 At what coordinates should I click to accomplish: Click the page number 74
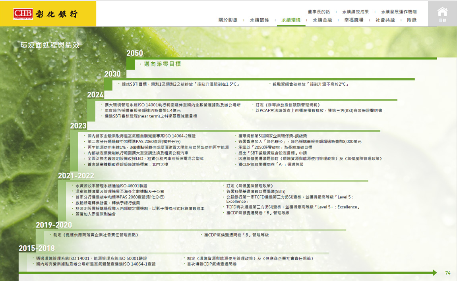448,273
